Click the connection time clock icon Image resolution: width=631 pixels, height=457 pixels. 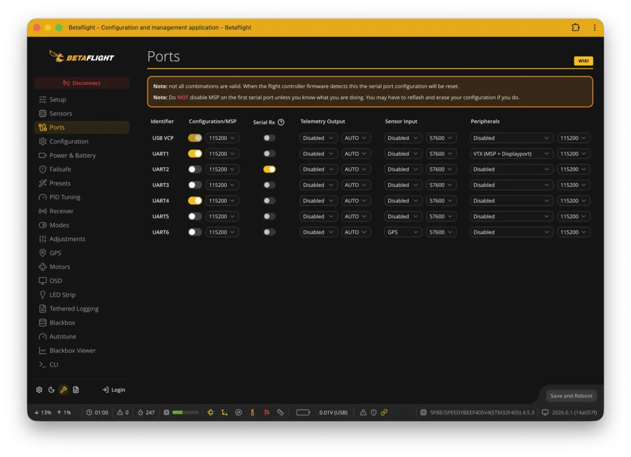pyautogui.click(x=89, y=413)
